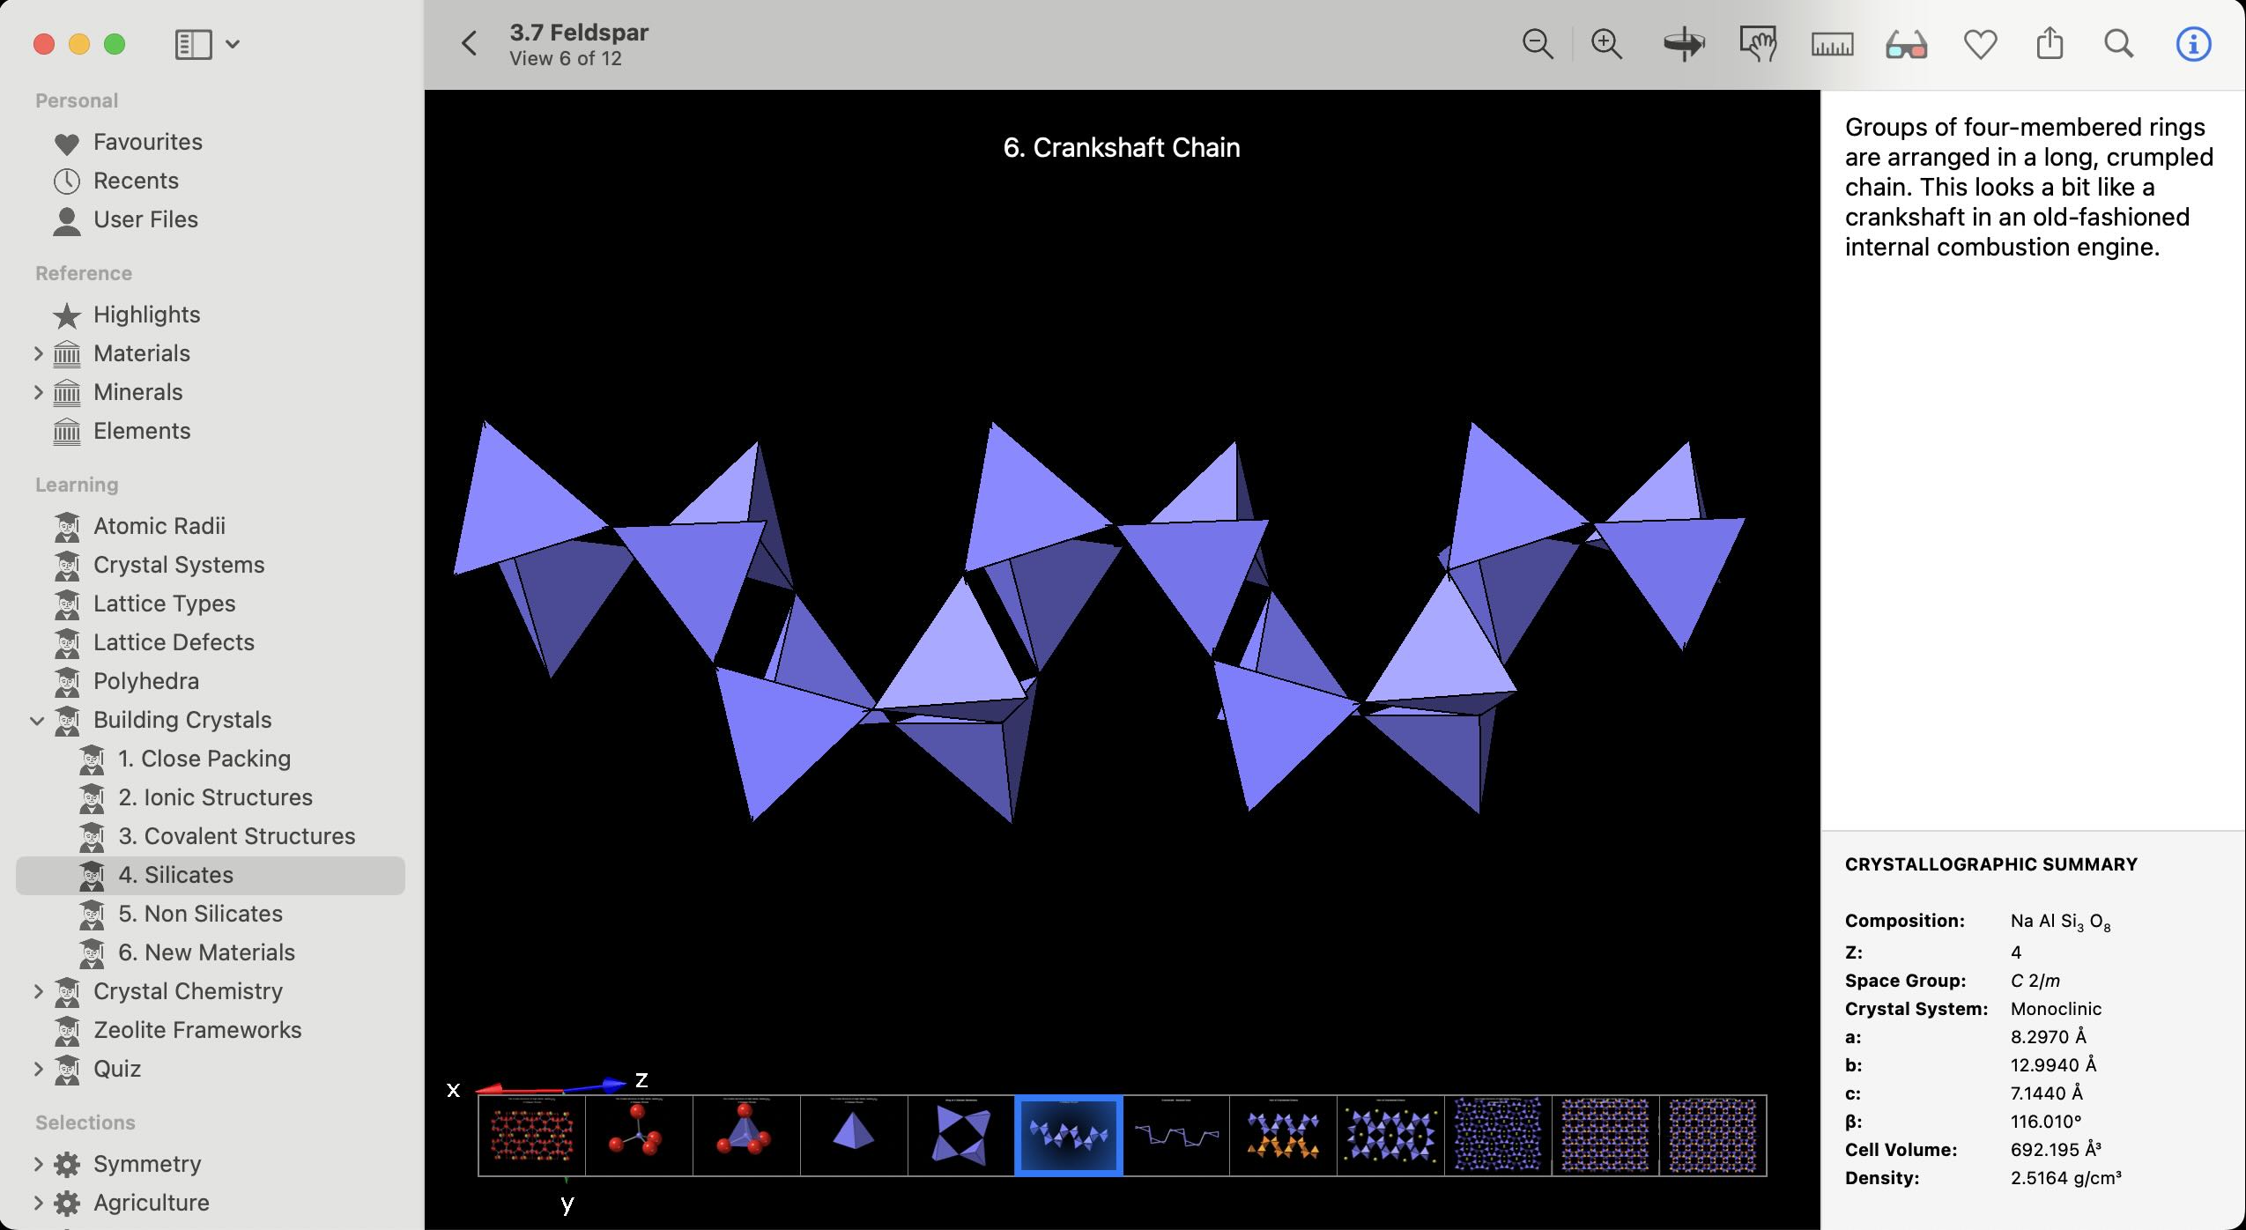This screenshot has height=1230, width=2246.
Task: Select the hand gesture interaction tool
Action: click(1758, 44)
